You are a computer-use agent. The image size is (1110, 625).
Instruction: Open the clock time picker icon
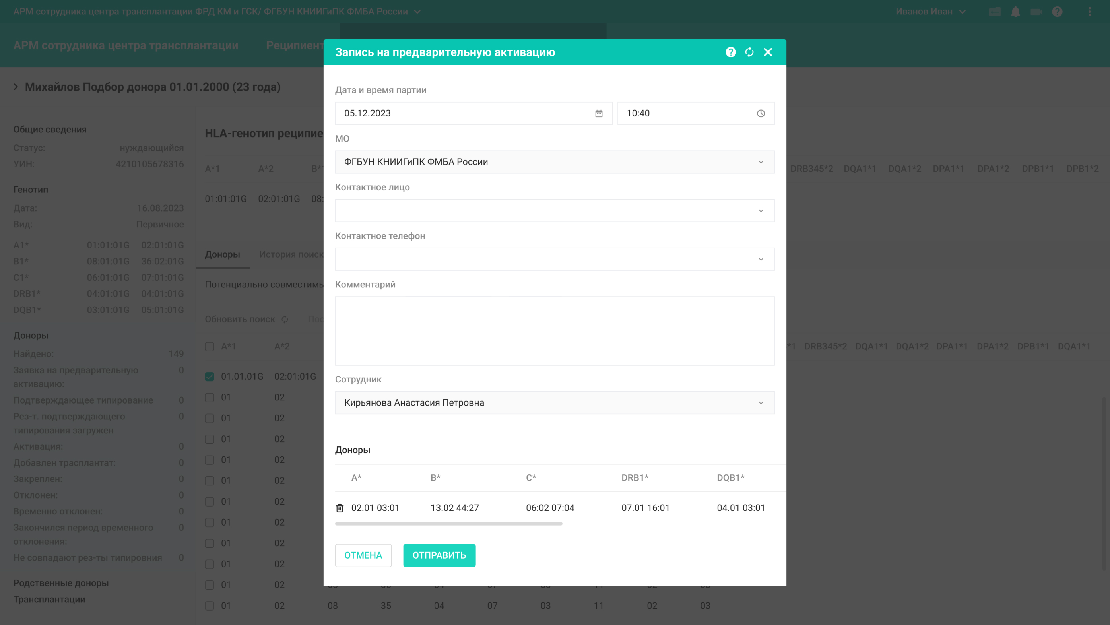761,113
